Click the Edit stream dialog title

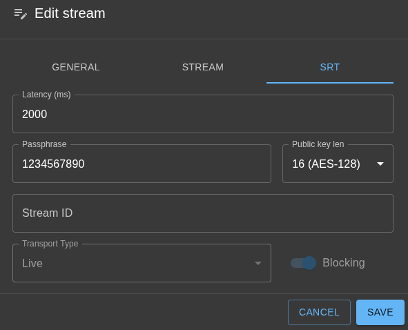coord(70,13)
